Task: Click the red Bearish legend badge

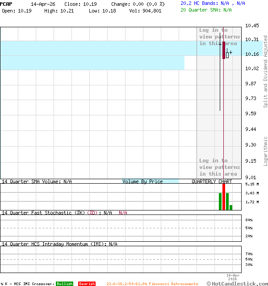Action: [x=87, y=284]
